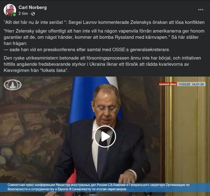Select the 'Allt det här nu' headline text

pyautogui.click(x=104, y=22)
